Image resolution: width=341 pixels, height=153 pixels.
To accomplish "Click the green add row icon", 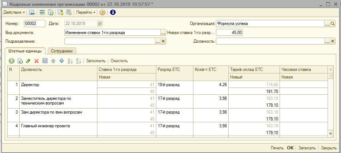I will [11, 61].
